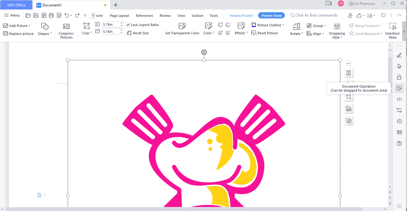The height and width of the screenshot is (211, 407).
Task: Click the rotation handle above the picture
Action: pyautogui.click(x=204, y=52)
